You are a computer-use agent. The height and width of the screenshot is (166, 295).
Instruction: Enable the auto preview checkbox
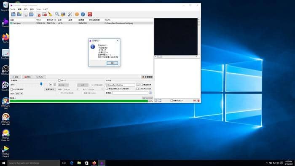pos(172,101)
